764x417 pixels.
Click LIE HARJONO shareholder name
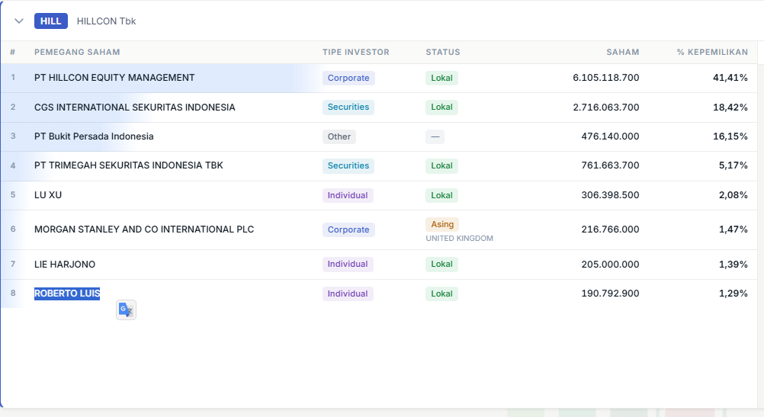(65, 265)
